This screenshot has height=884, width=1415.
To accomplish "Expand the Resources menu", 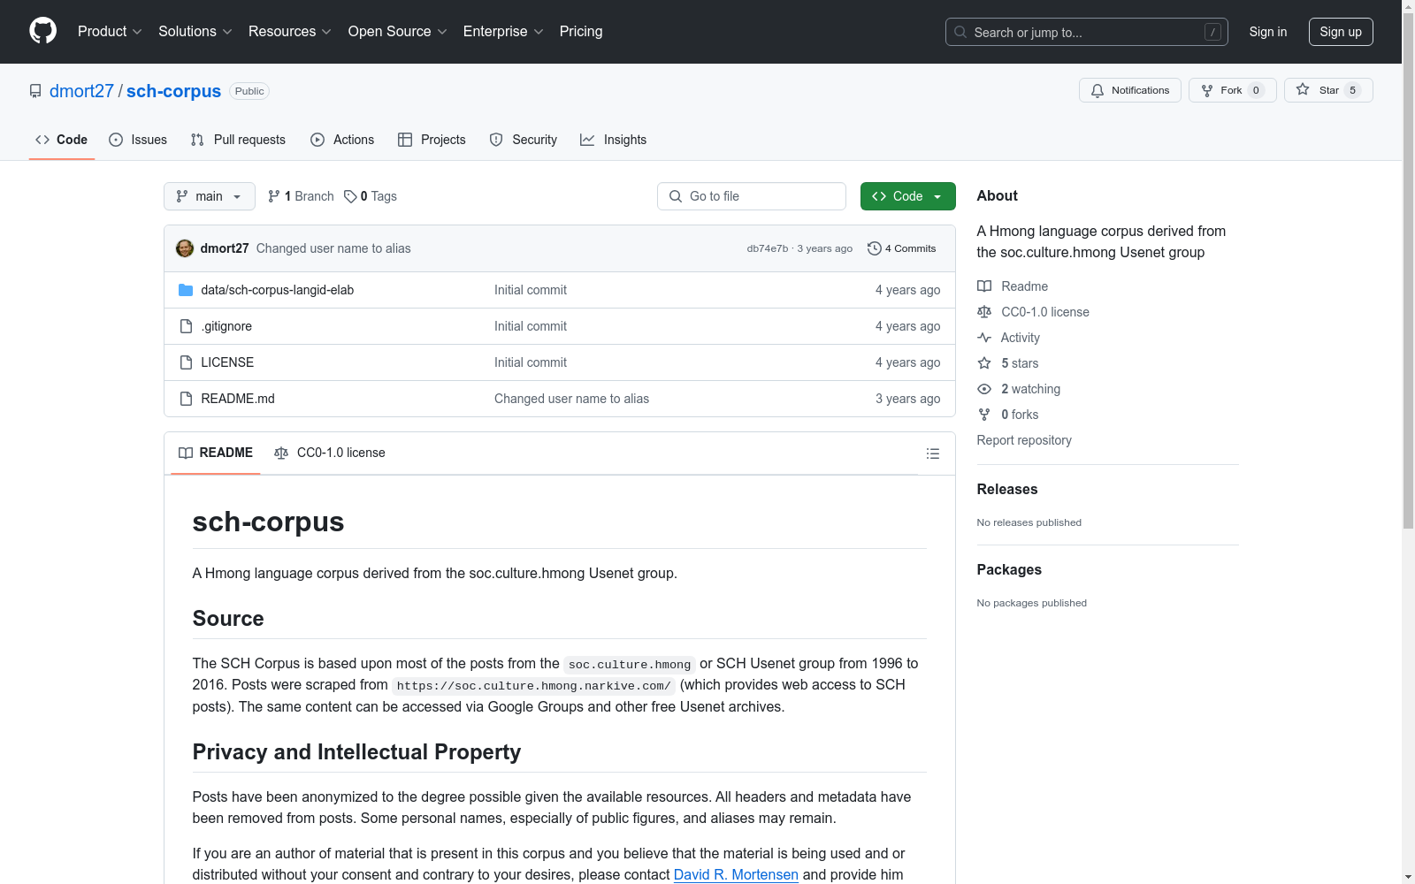I will click(289, 32).
